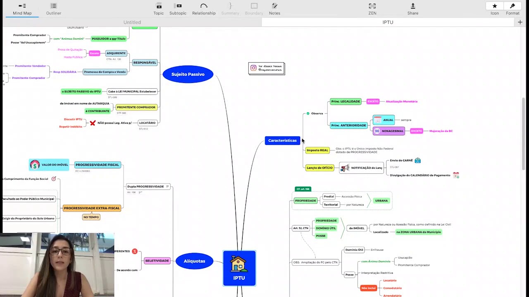
Task: Select PROGRESSIVIDADE EXTRA-FISCAL topic
Action: (x=92, y=208)
